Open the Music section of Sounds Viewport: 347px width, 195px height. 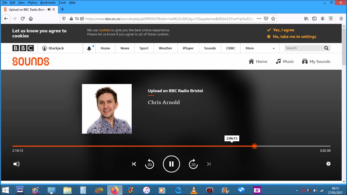click(x=285, y=61)
